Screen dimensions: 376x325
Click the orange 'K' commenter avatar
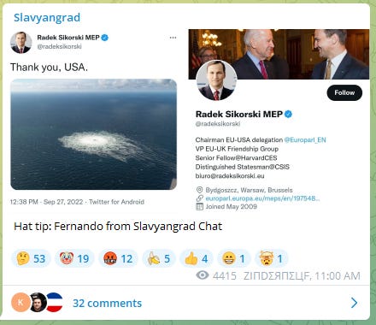(21, 302)
